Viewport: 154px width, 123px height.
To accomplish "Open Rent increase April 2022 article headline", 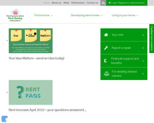I will tap(47, 110).
